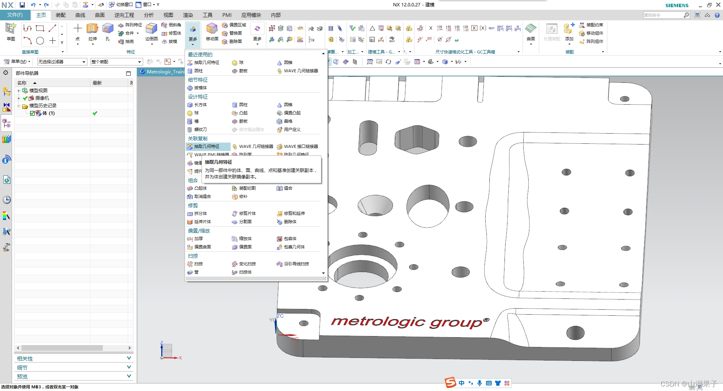Click the scroll-down arrow of the 更多 gallery
723x391 pixels.
click(x=323, y=273)
